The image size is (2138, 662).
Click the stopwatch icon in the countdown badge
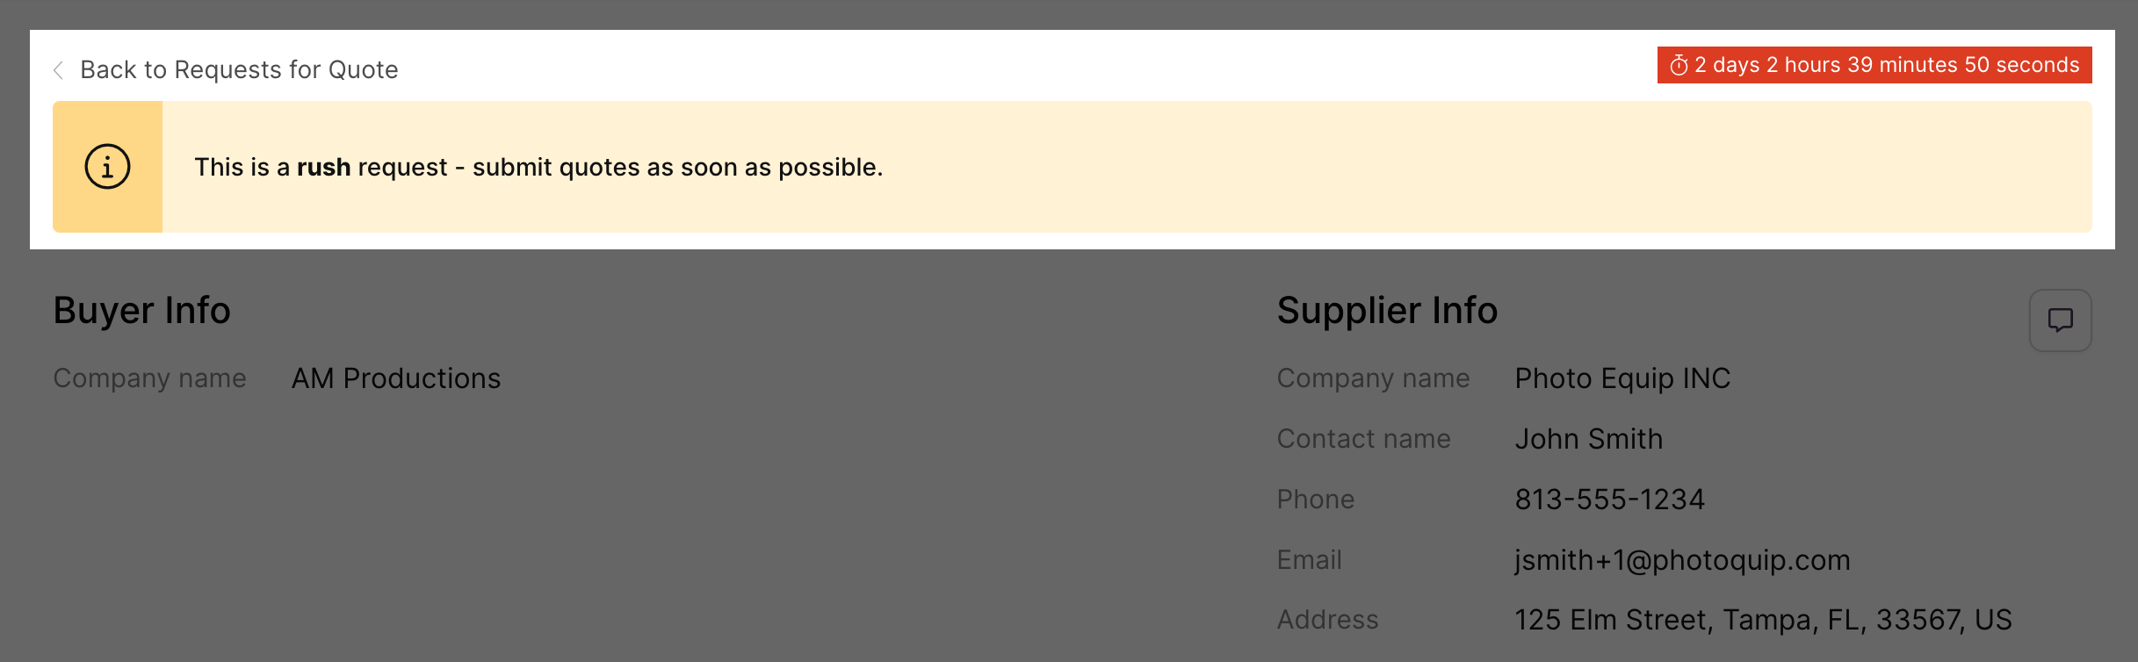click(x=1679, y=66)
